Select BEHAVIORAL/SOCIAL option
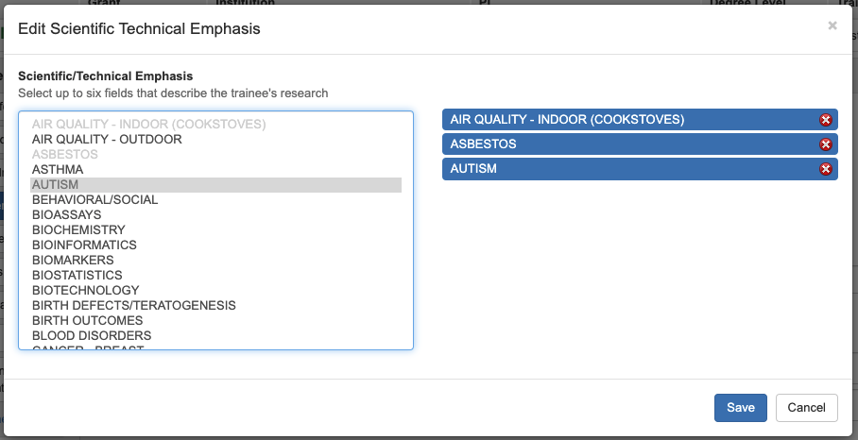This screenshot has width=858, height=440. (x=94, y=200)
